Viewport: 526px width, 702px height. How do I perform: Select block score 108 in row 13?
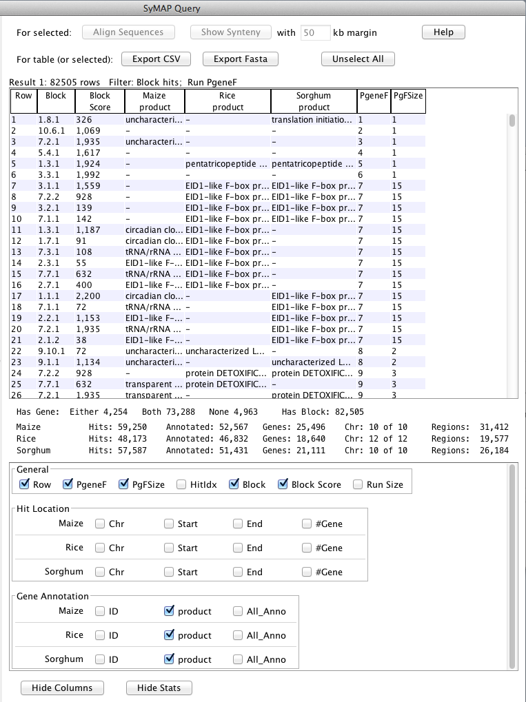point(99,252)
